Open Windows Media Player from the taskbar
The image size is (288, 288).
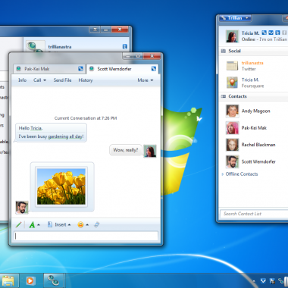(30, 281)
